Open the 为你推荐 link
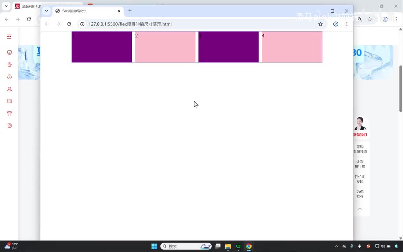Image resolution: width=403 pixels, height=252 pixels. (x=360, y=194)
